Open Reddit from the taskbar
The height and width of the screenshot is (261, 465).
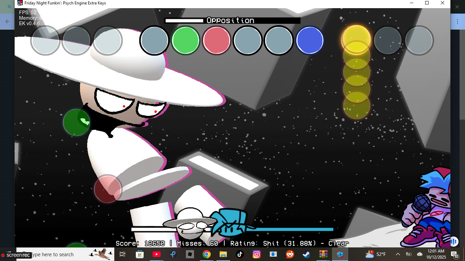[290, 254]
